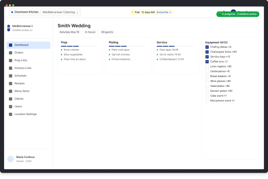Click the Recipes sidebar icon
This screenshot has height=179, width=268.
click(x=11, y=84)
